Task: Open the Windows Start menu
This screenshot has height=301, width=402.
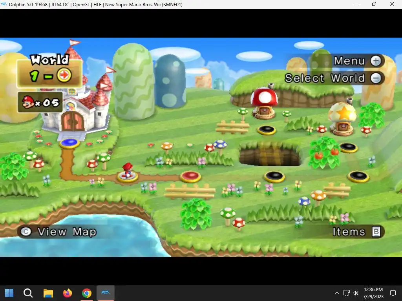Action: (x=9, y=293)
